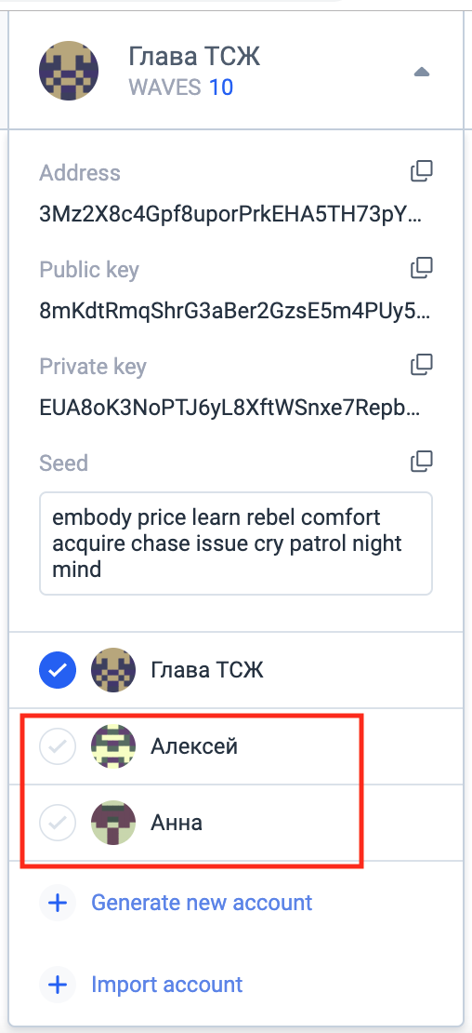Click the Import account link
Image resolution: width=472 pixels, height=1033 pixels.
(167, 985)
